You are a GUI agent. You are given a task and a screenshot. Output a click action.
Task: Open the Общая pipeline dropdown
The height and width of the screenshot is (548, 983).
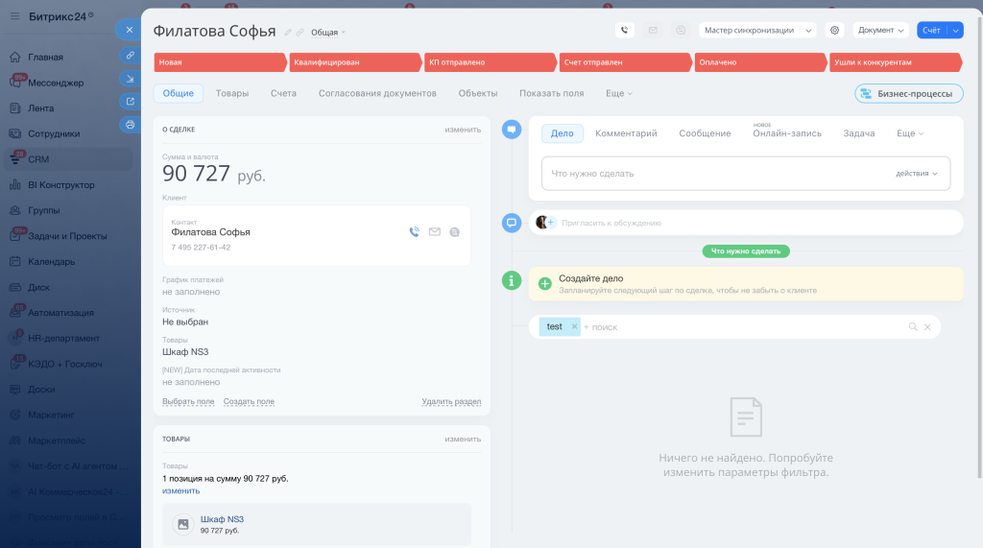(328, 33)
